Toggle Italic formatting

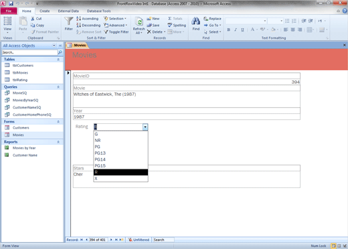click(x=236, y=29)
